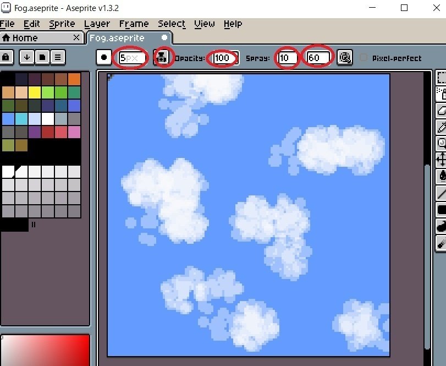Click the Opacity field showing 100
This screenshot has height=366, width=446.
pos(225,58)
